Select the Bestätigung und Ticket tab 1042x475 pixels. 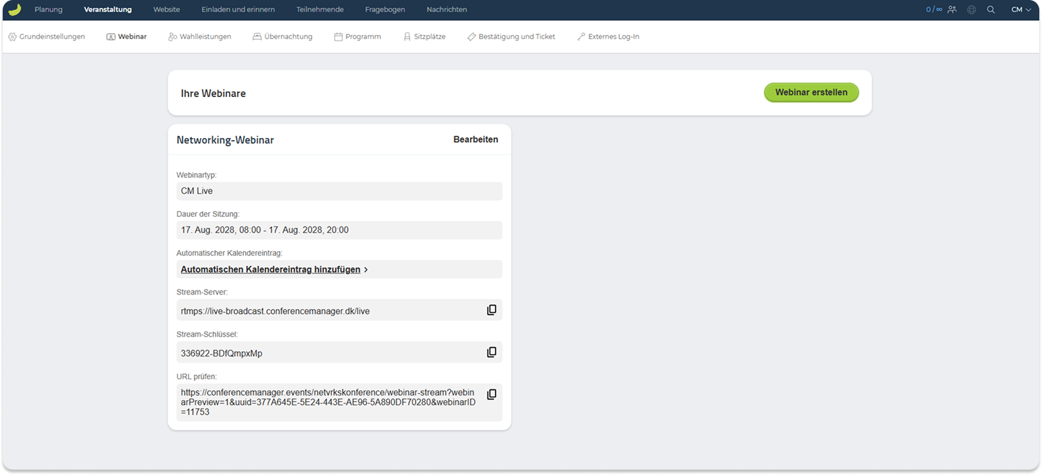pyautogui.click(x=511, y=36)
